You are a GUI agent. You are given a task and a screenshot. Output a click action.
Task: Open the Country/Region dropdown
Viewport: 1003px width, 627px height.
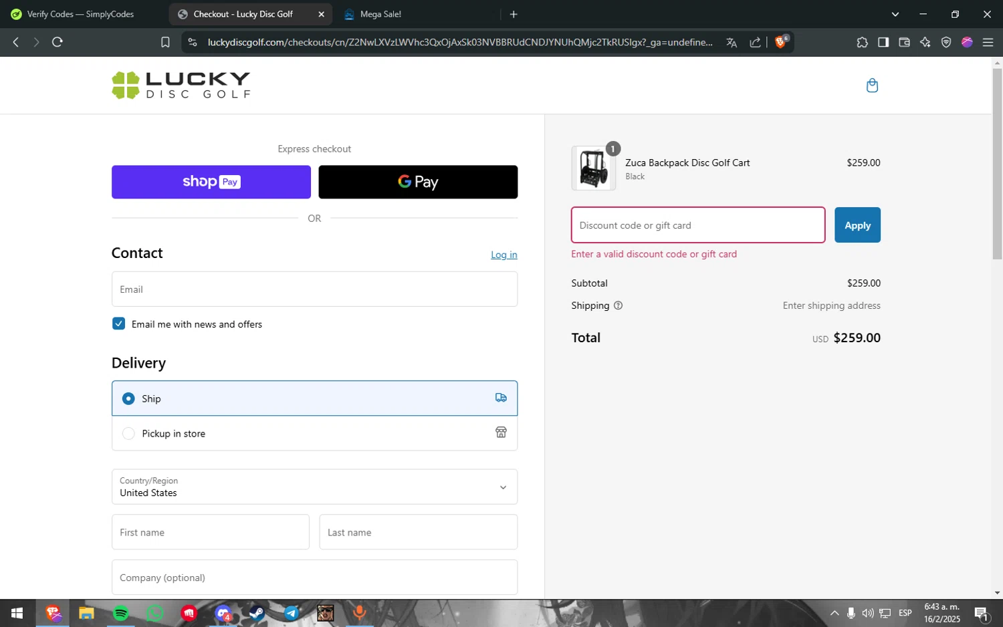point(314,487)
